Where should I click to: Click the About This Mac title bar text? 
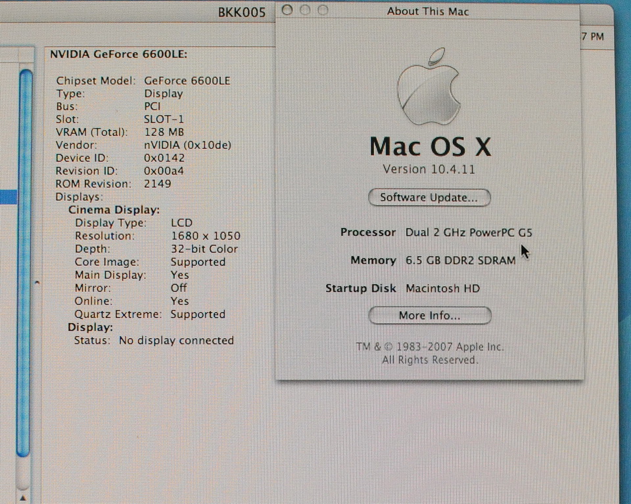(x=428, y=12)
